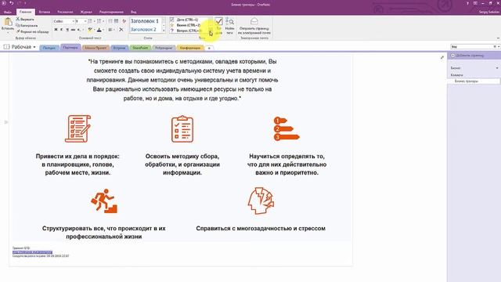Screen dimensions: 501x282
Task: Apply the Заголовок 1 style
Action: click(x=145, y=21)
